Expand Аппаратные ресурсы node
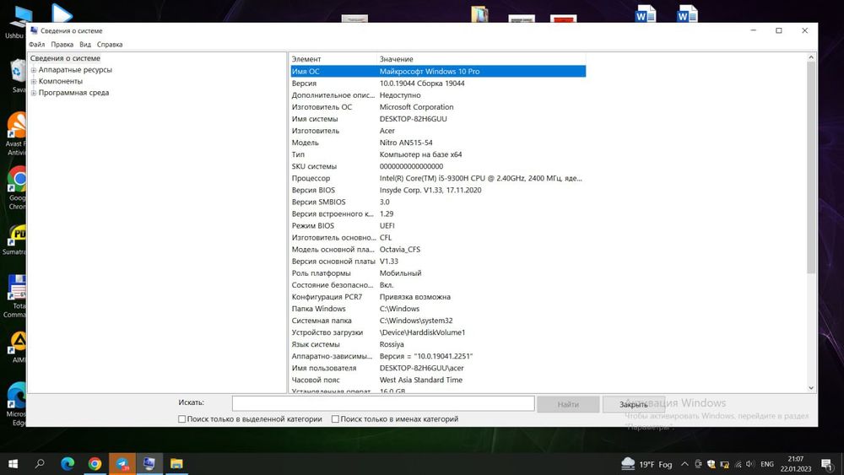Screen dimensions: 844x475 pyautogui.click(x=34, y=70)
